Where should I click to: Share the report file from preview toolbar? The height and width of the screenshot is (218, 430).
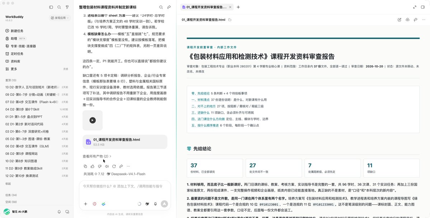pyautogui.click(x=416, y=20)
